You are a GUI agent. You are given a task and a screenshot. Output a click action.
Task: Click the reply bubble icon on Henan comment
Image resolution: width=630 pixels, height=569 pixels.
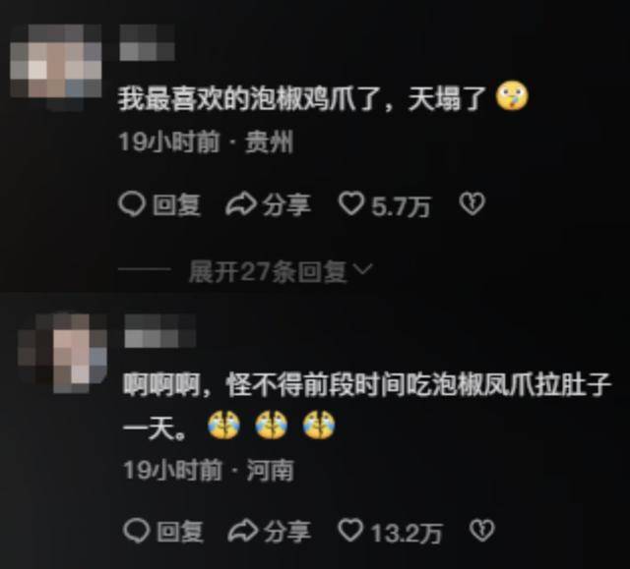[x=137, y=531]
